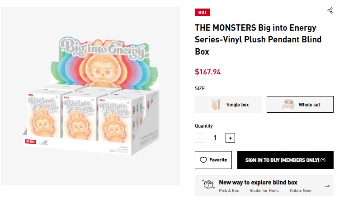Click the Single box thumbnail icon
The width and height of the screenshot is (344, 197).
[215, 105]
